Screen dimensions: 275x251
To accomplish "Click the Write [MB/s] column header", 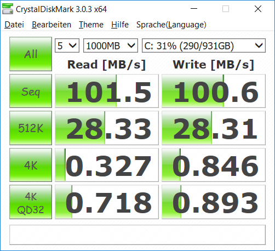I will pyautogui.click(x=214, y=65).
